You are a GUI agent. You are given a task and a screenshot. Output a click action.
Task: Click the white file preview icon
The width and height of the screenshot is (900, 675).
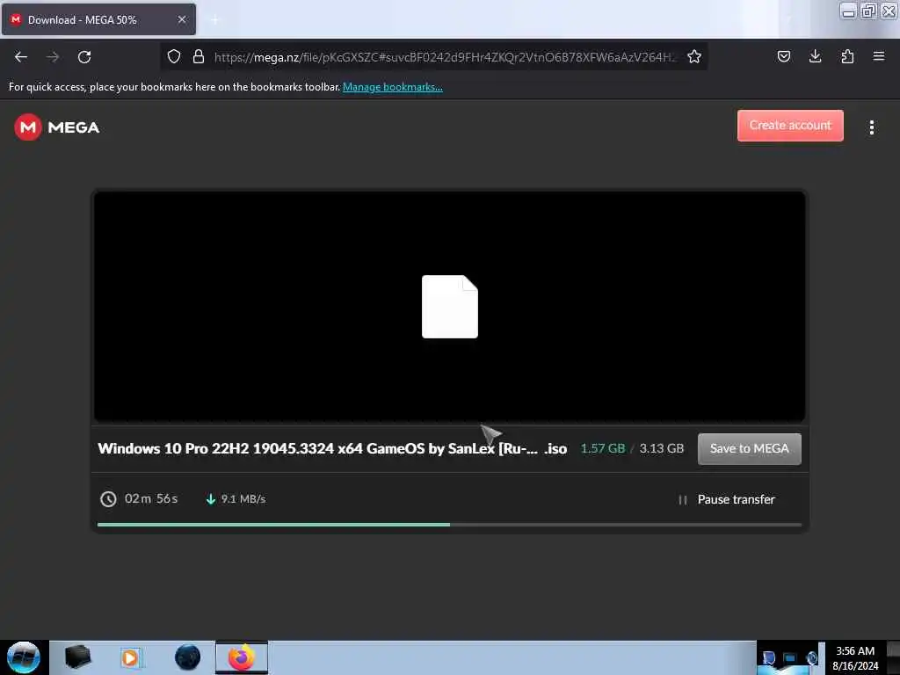click(449, 307)
